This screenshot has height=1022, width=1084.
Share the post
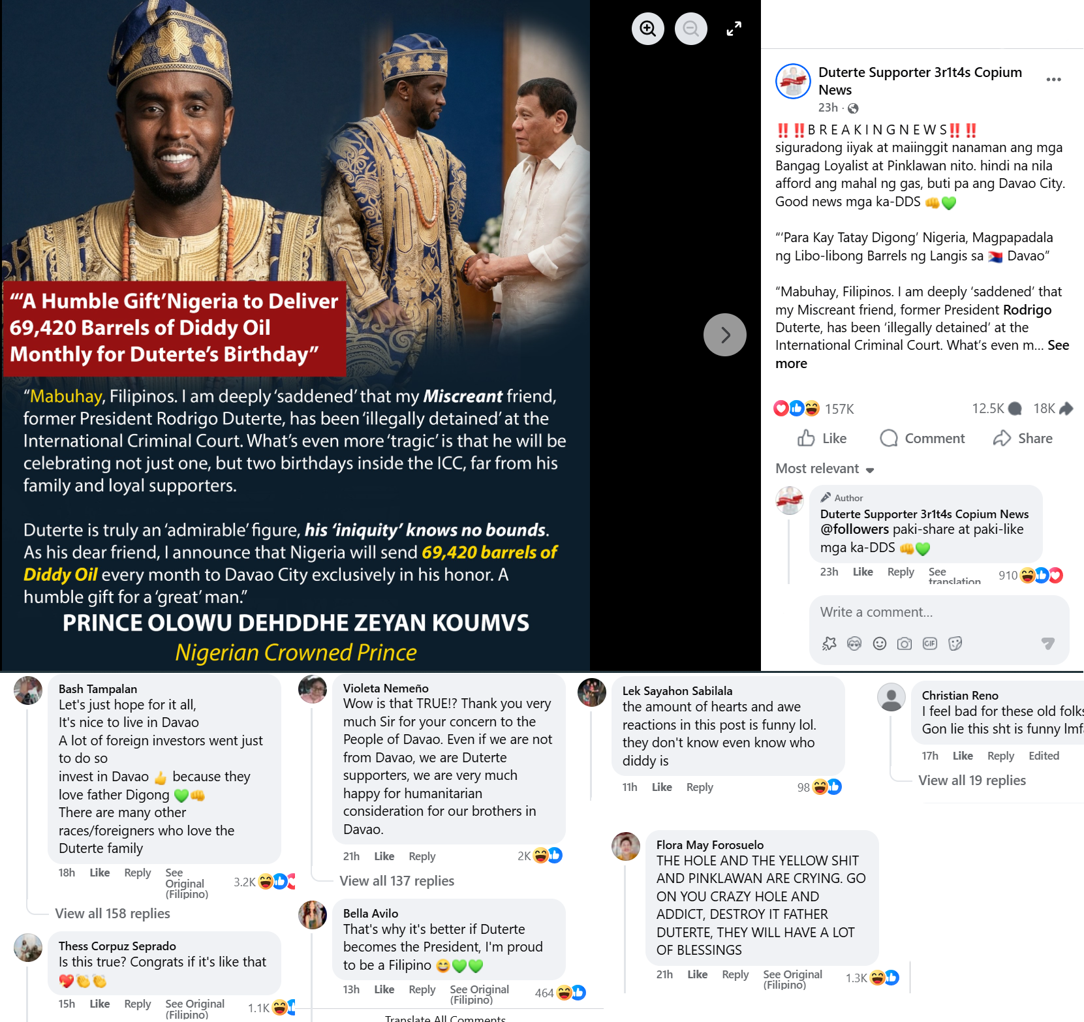pyautogui.click(x=1023, y=439)
